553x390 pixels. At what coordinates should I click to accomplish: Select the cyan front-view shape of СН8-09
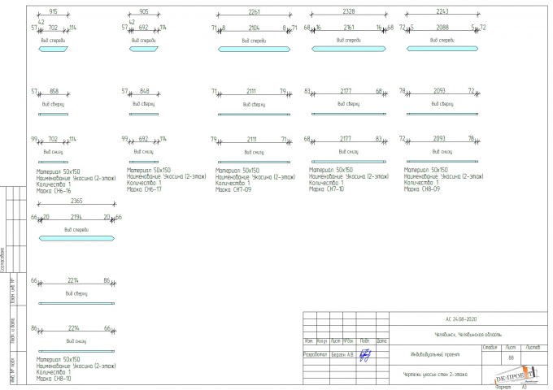click(442, 49)
